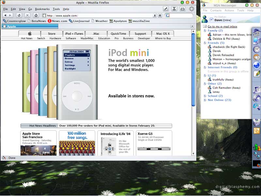The height and width of the screenshot is (196, 261).
Task: Open the News.com bookmark
Action: 57,21
